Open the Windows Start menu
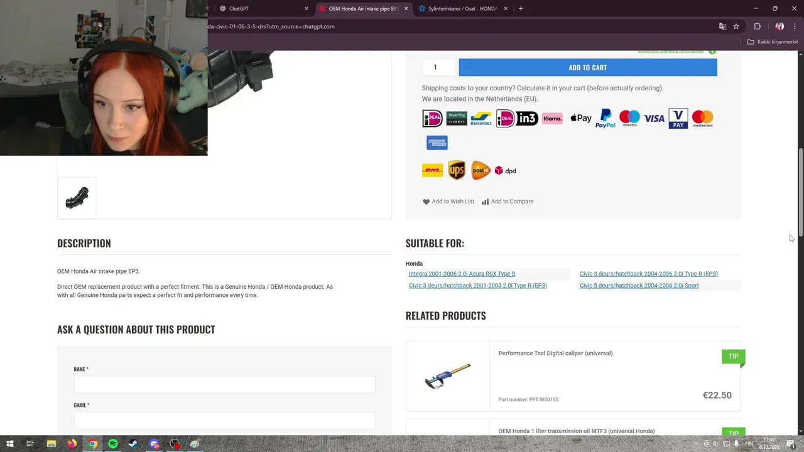 pos(9,444)
